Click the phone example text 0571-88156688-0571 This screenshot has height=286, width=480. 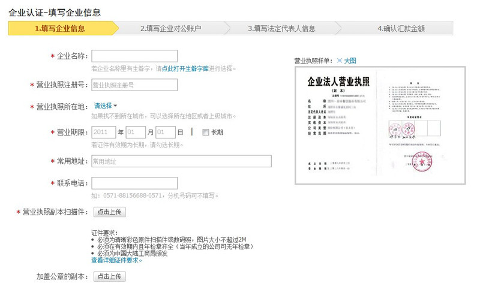pos(132,195)
